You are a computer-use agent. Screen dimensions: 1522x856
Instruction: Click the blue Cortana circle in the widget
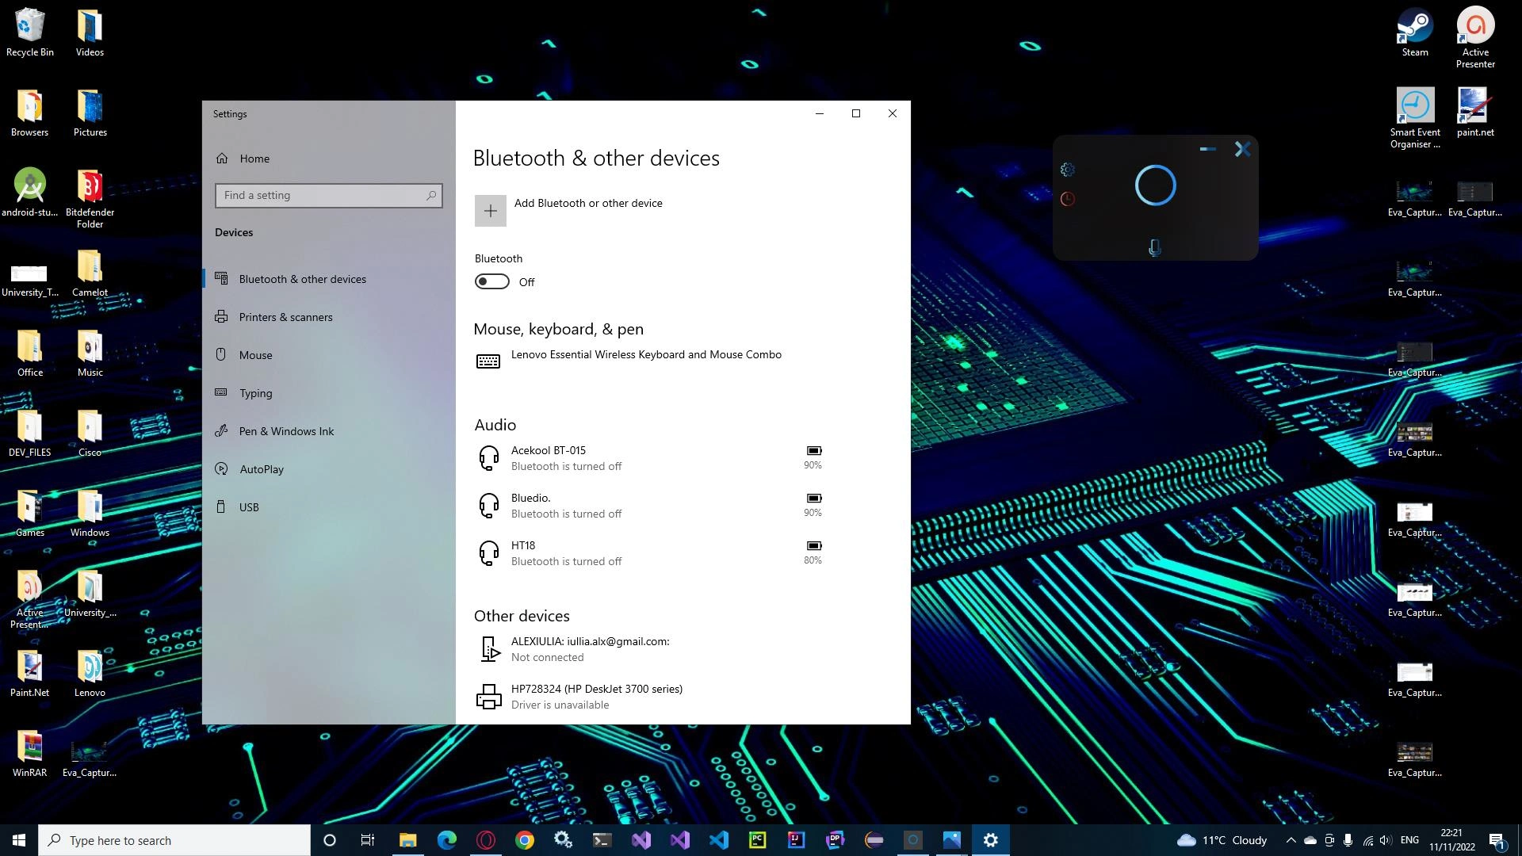point(1155,185)
